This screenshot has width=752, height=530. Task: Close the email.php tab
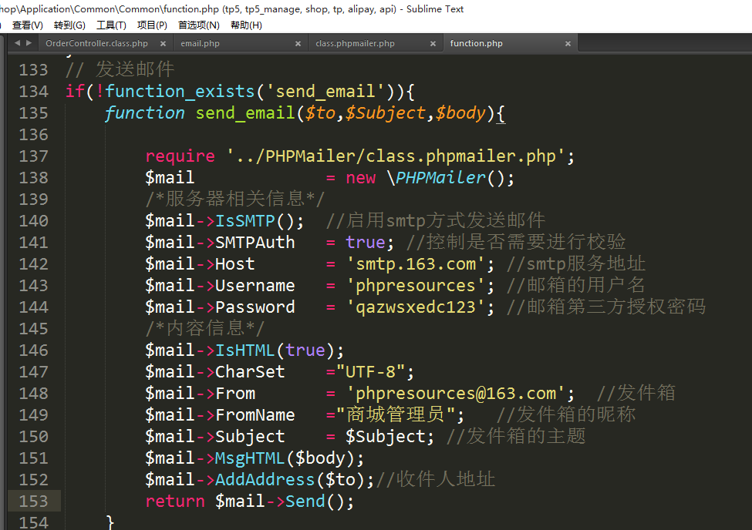(x=298, y=44)
